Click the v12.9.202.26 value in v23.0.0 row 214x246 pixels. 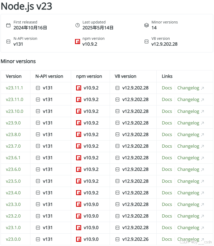pyautogui.click(x=135, y=239)
